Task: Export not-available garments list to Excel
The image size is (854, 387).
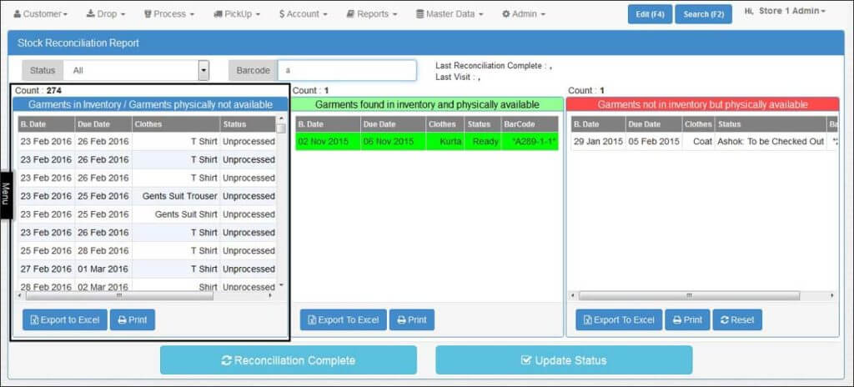Action: pos(65,320)
